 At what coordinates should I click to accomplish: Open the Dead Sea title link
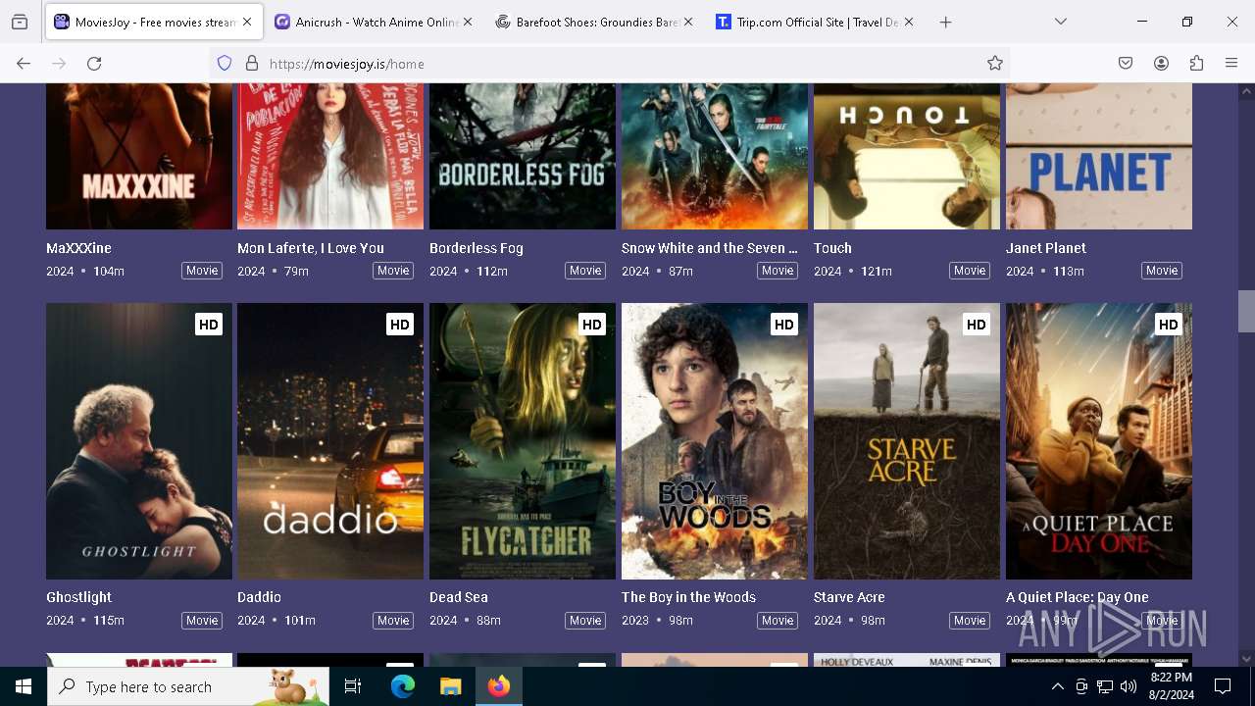click(x=459, y=597)
